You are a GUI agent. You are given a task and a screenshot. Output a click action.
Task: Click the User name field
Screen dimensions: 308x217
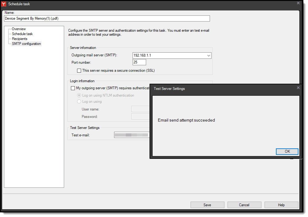140,109
